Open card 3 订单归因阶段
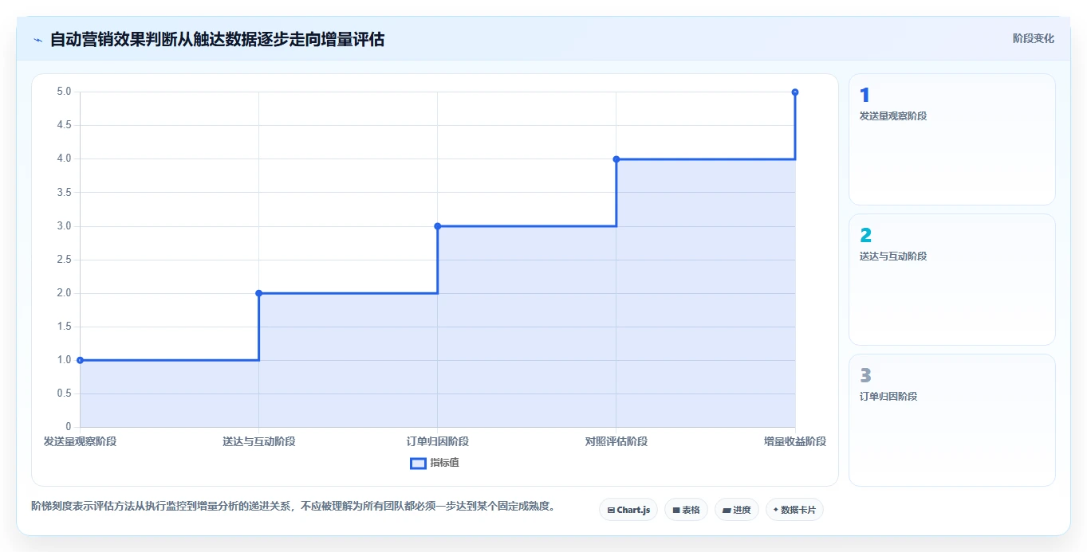The height and width of the screenshot is (552, 1087). [952, 420]
